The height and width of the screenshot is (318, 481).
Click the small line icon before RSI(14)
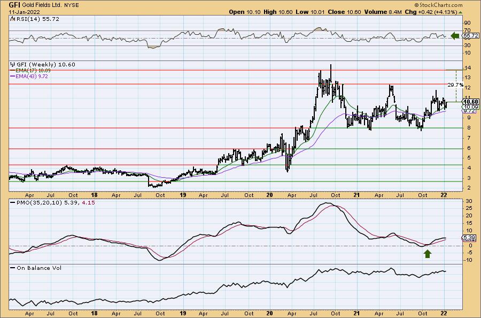tap(12, 19)
